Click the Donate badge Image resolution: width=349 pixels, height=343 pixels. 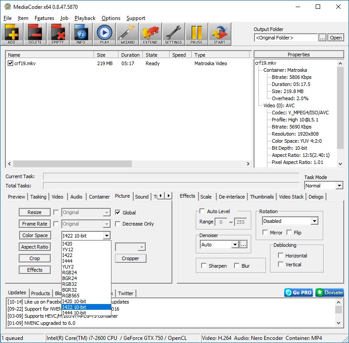(x=329, y=292)
